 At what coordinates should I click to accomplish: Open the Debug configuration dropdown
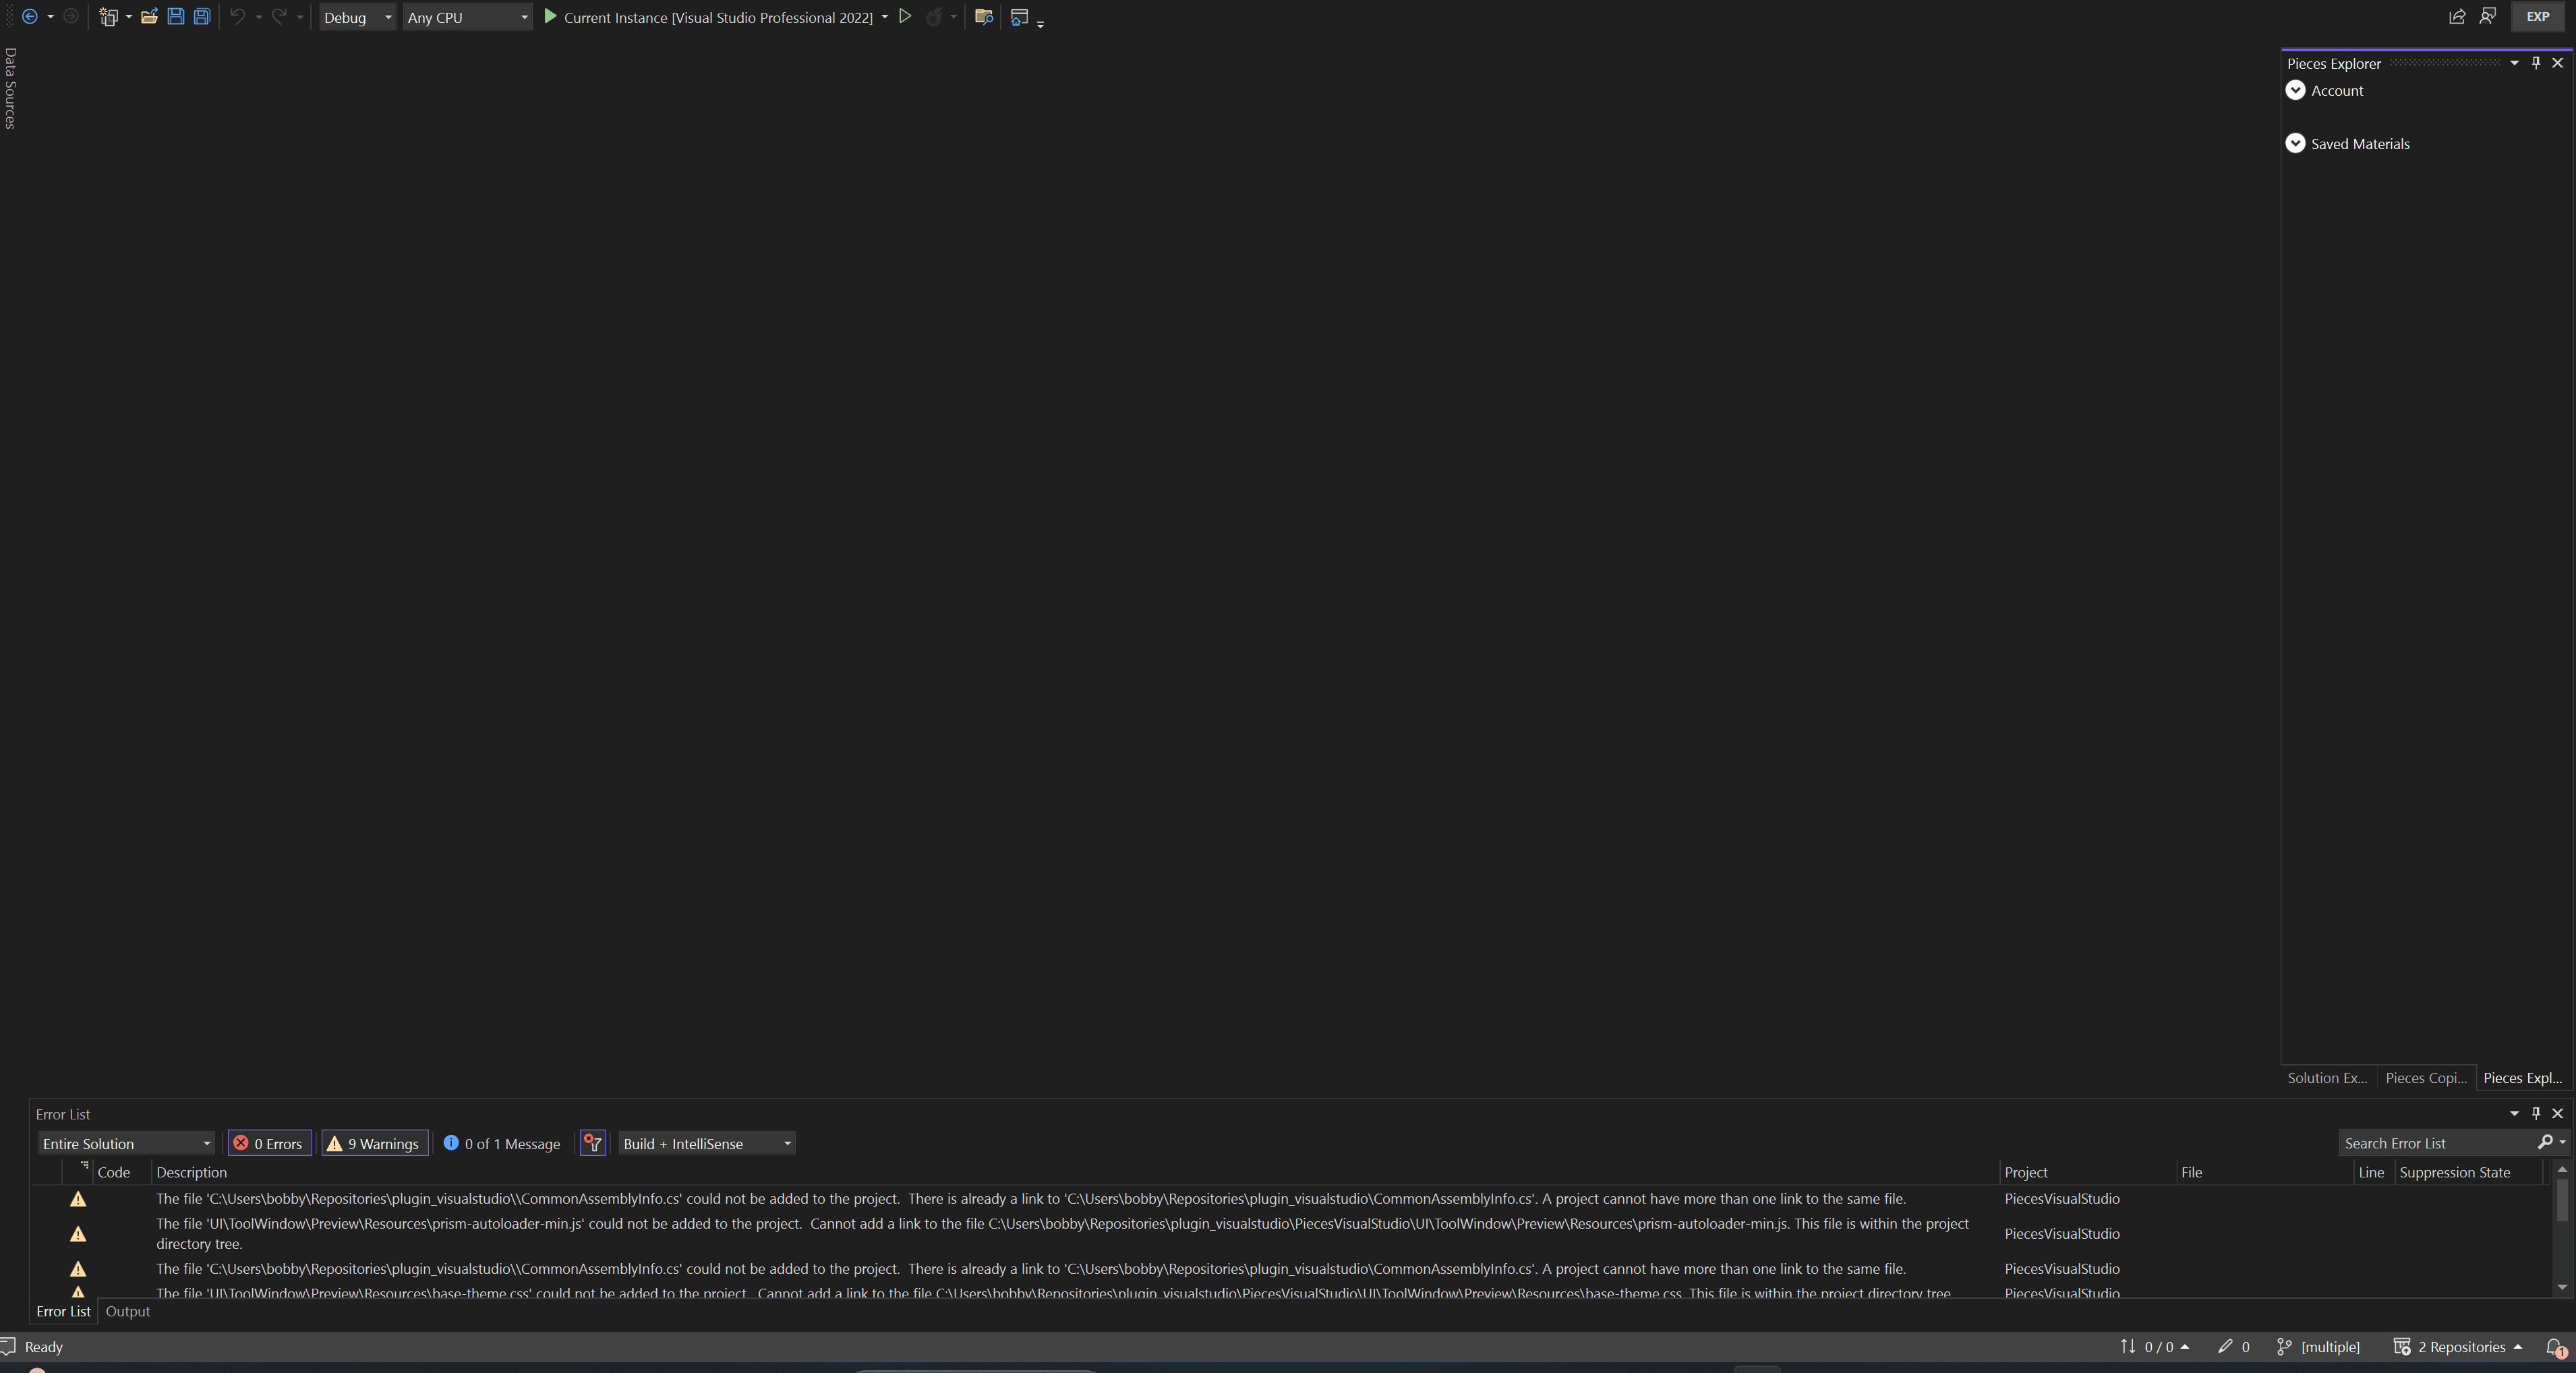[x=357, y=17]
